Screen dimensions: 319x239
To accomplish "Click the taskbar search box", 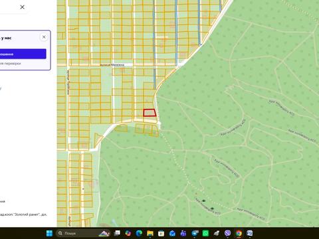I will [84, 233].
